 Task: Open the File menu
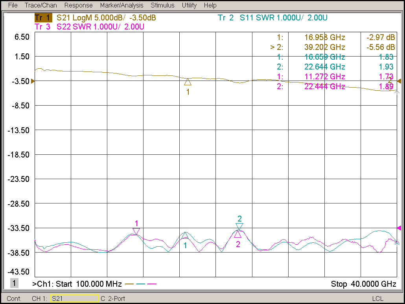click(13, 5)
